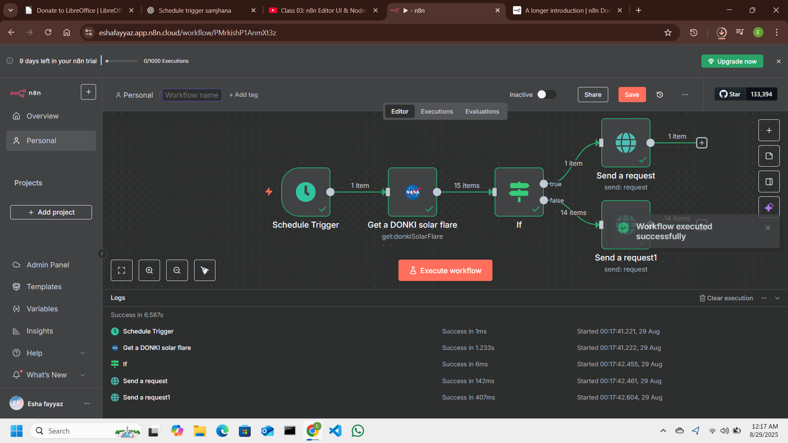Click Upgrade now button
This screenshot has height=443, width=788.
tap(732, 61)
